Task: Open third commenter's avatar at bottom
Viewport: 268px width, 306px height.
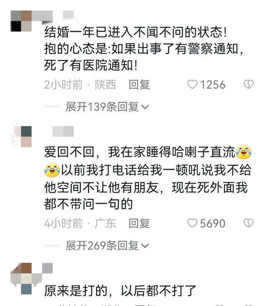Action: click(x=21, y=278)
